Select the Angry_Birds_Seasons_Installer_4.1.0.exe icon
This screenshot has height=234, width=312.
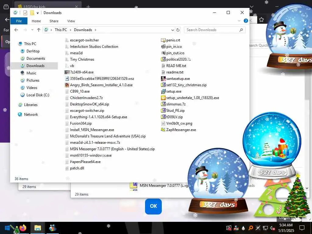[67, 85]
